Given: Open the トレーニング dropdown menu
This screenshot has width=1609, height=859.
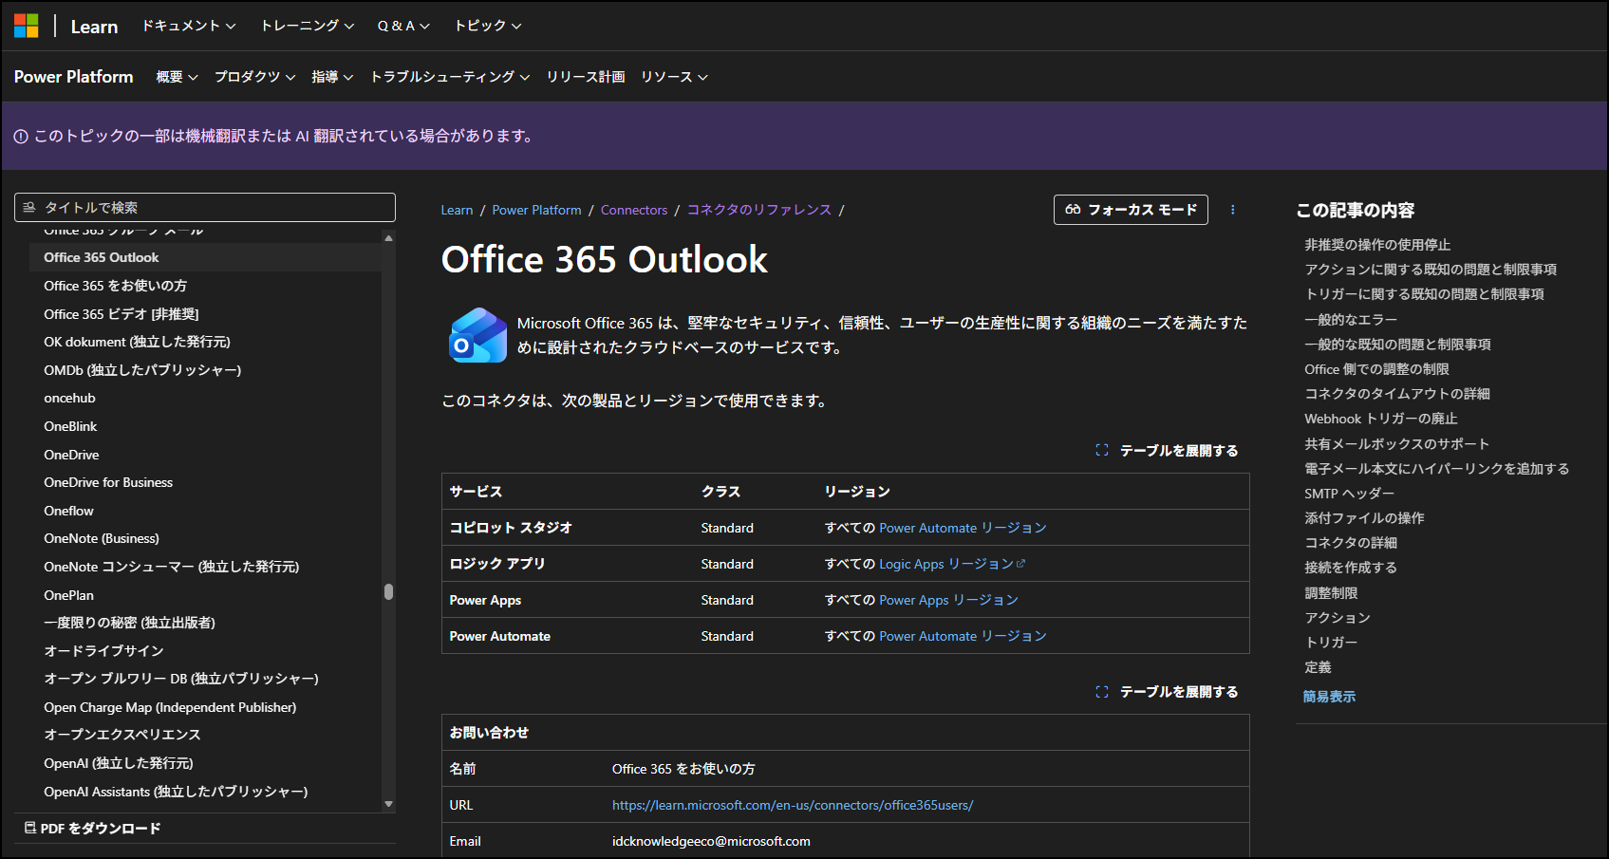Looking at the screenshot, I should (x=307, y=26).
